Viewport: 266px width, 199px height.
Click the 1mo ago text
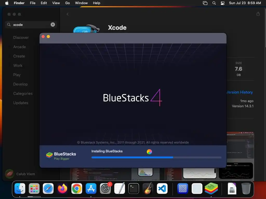coord(247,101)
